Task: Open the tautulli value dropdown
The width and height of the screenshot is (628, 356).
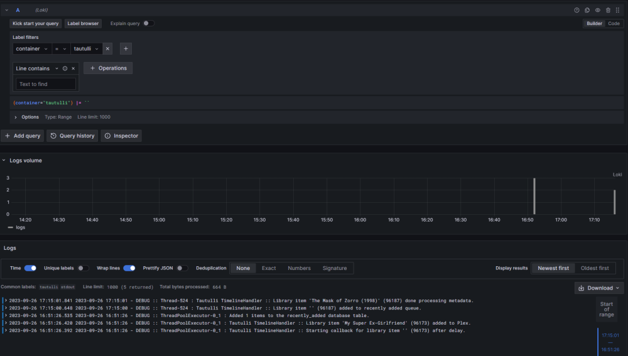Action: pyautogui.click(x=87, y=48)
